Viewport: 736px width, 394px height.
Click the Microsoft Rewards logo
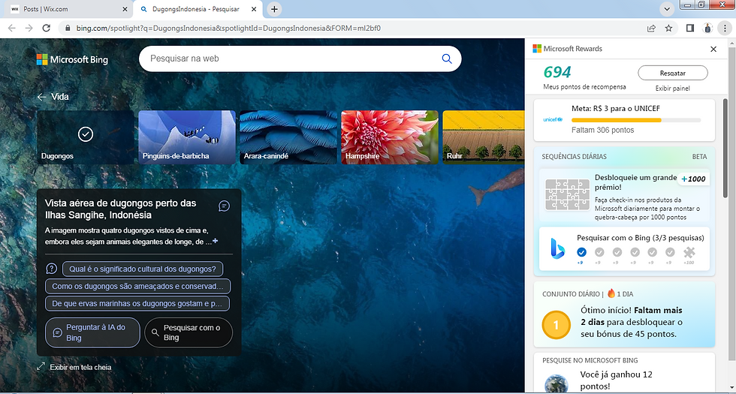click(568, 49)
